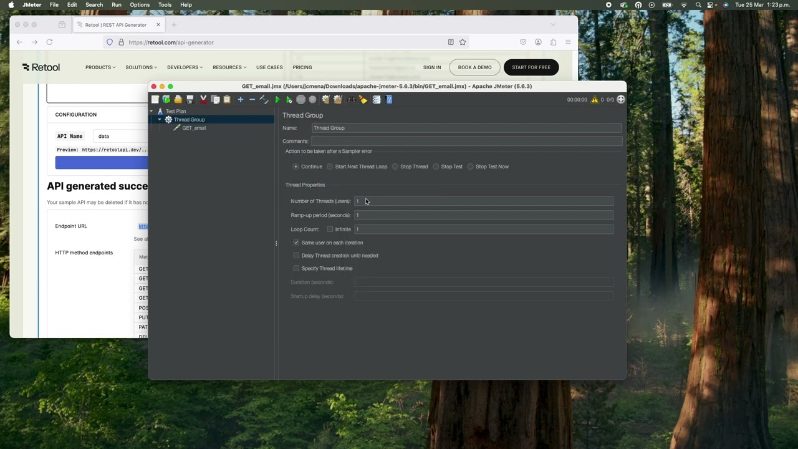This screenshot has width=798, height=449.
Task: Select the Start Next Thread Loop option
Action: [x=330, y=167]
